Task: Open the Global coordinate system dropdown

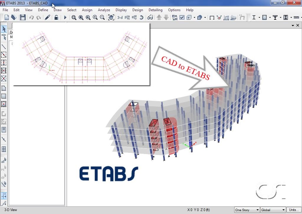Action: coord(273,210)
